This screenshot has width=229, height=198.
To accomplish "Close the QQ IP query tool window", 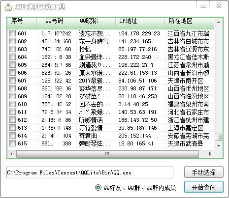I will [219, 5].
